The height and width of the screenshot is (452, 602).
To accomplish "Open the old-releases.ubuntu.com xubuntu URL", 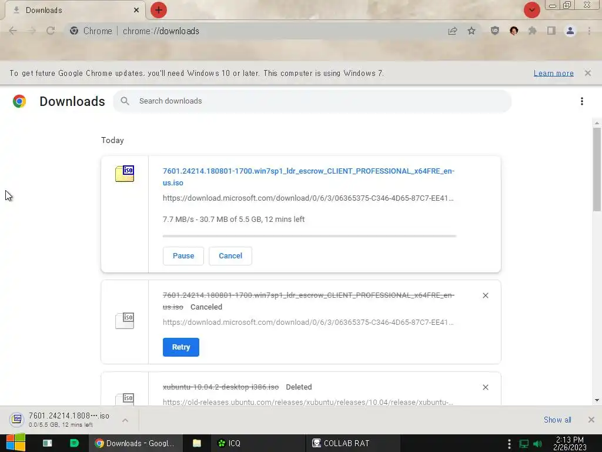I will tap(308, 402).
